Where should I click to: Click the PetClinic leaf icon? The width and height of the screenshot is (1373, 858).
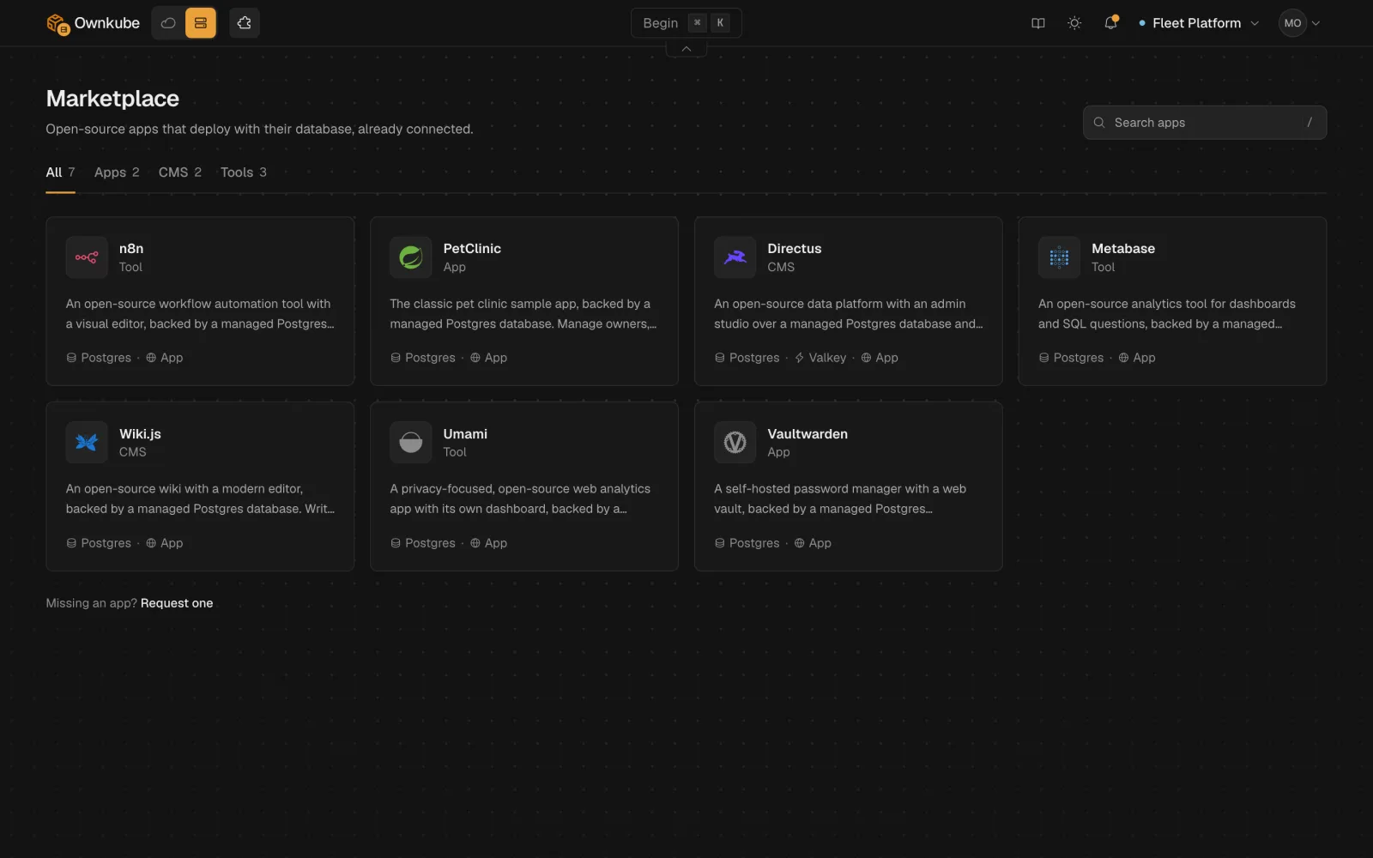(x=411, y=257)
